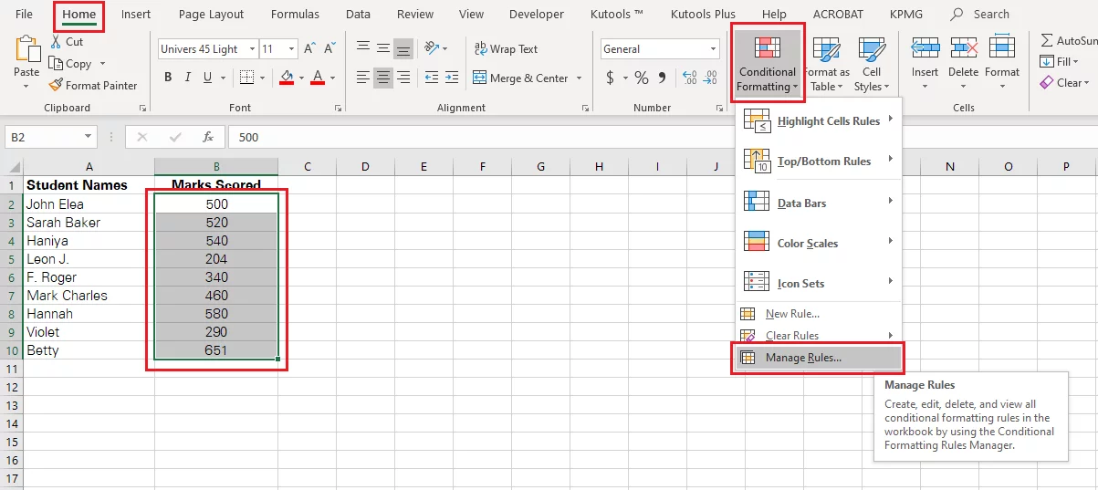Switch to the Formulas tab
Image resolution: width=1098 pixels, height=490 pixels.
coord(296,14)
